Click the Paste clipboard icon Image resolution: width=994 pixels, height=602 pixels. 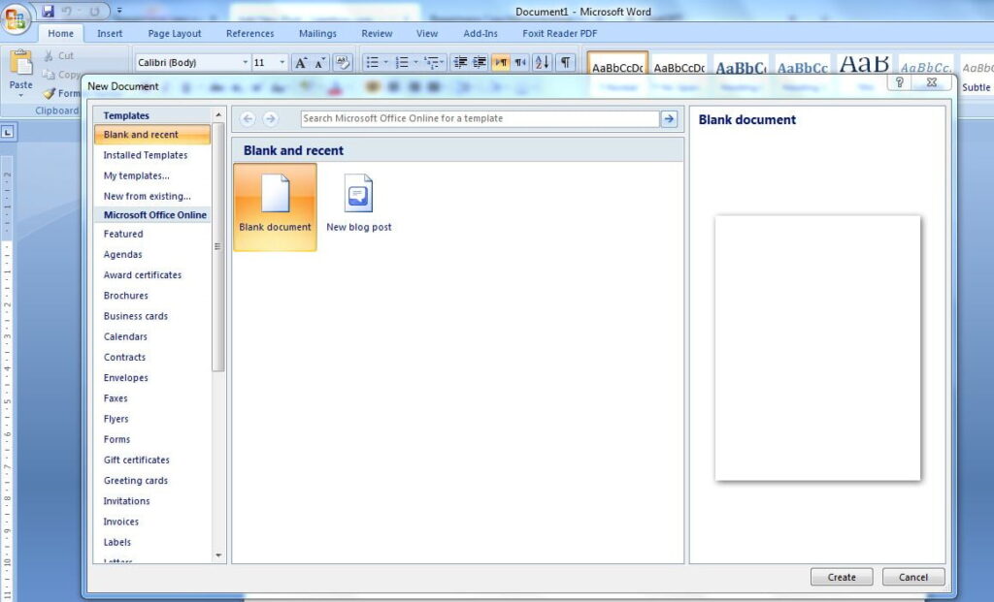(x=21, y=63)
